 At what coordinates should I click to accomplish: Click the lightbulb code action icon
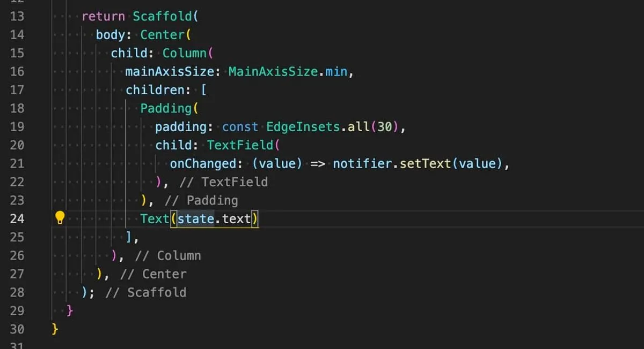(x=60, y=218)
